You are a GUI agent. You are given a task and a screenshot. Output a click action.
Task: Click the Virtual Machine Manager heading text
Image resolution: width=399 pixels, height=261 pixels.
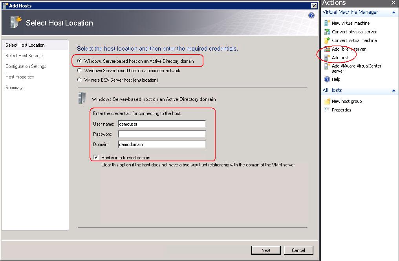pyautogui.click(x=350, y=12)
